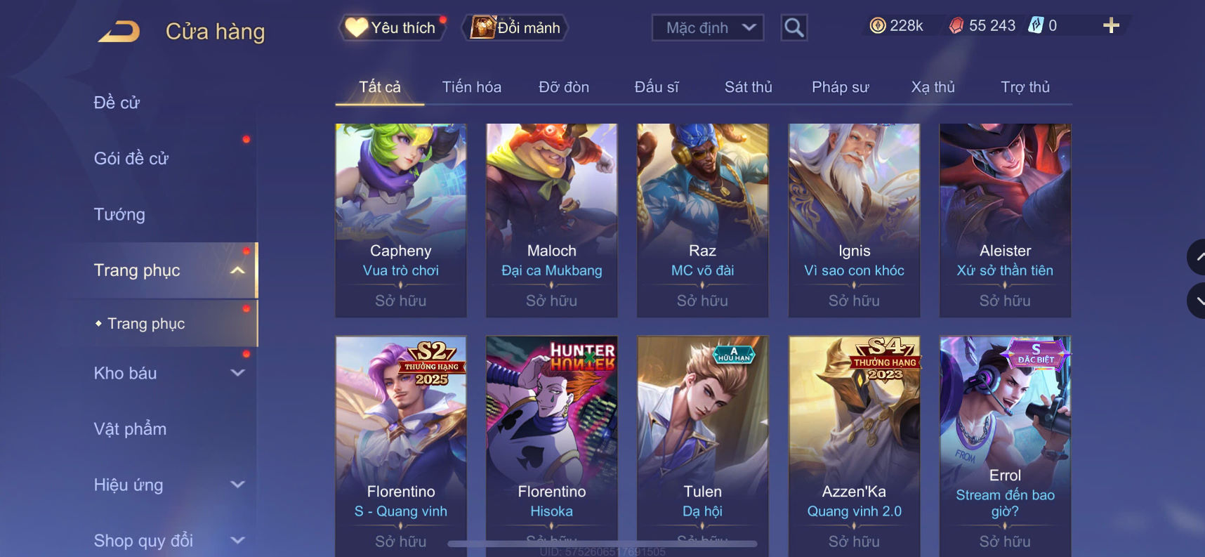The image size is (1205, 557).
Task: Open search with the magnifier icon
Action: coord(794,28)
